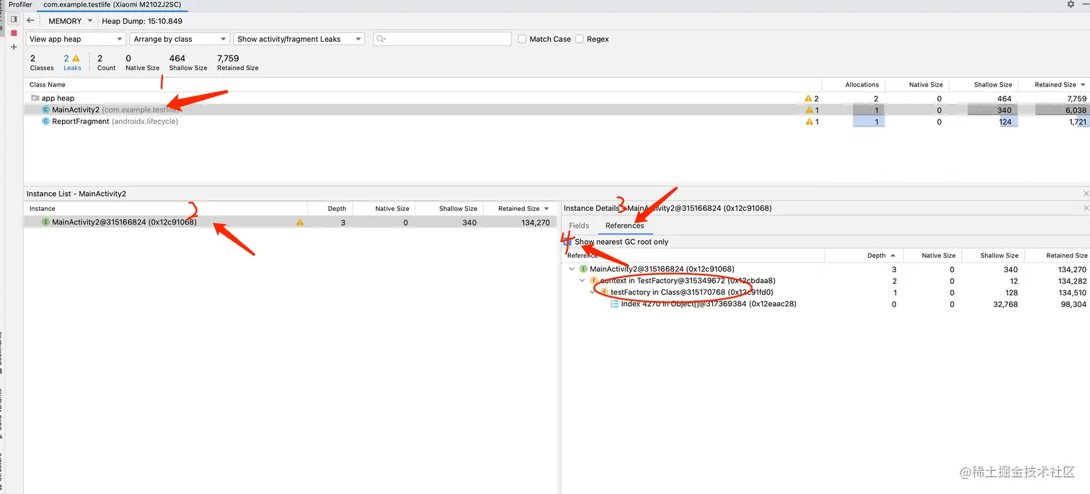This screenshot has height=494, width=1090.
Task: Click the instance warning icon for MainActivity2@315166824
Action: pos(300,223)
